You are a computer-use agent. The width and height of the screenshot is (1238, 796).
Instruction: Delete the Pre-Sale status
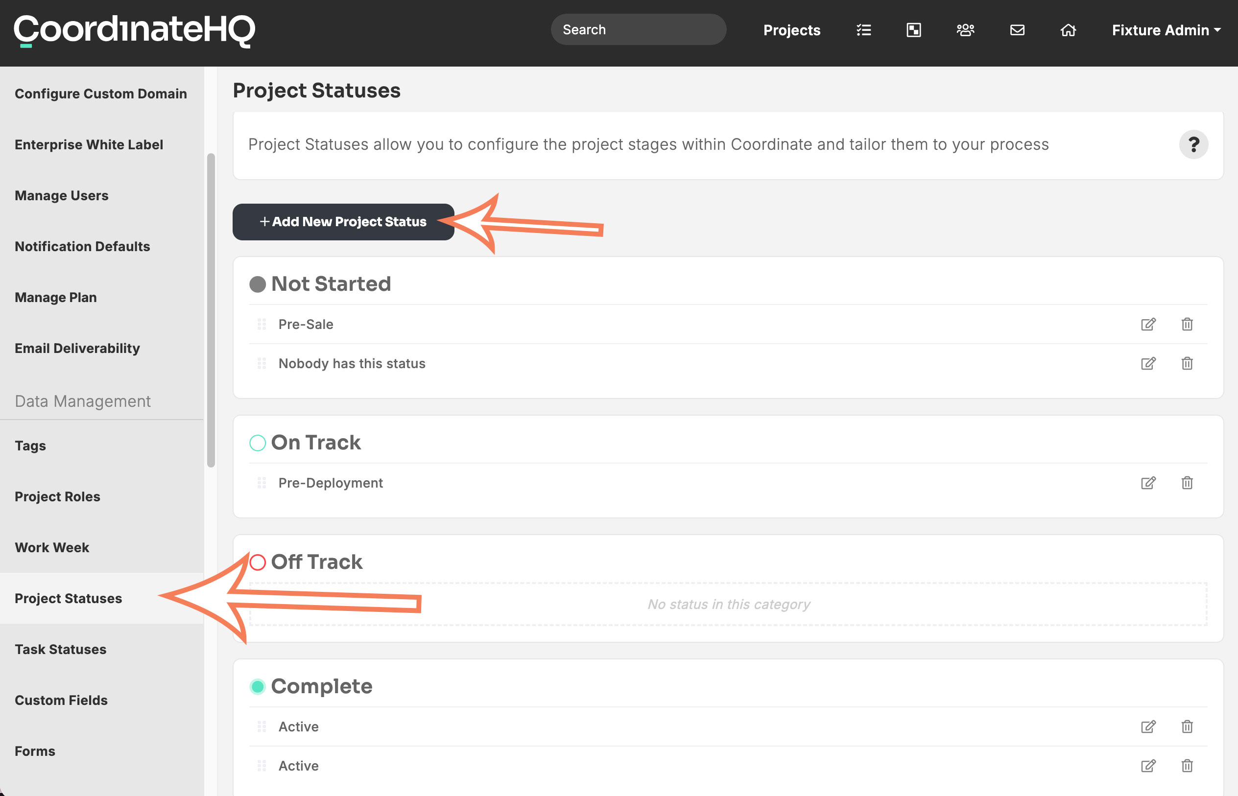click(x=1187, y=324)
